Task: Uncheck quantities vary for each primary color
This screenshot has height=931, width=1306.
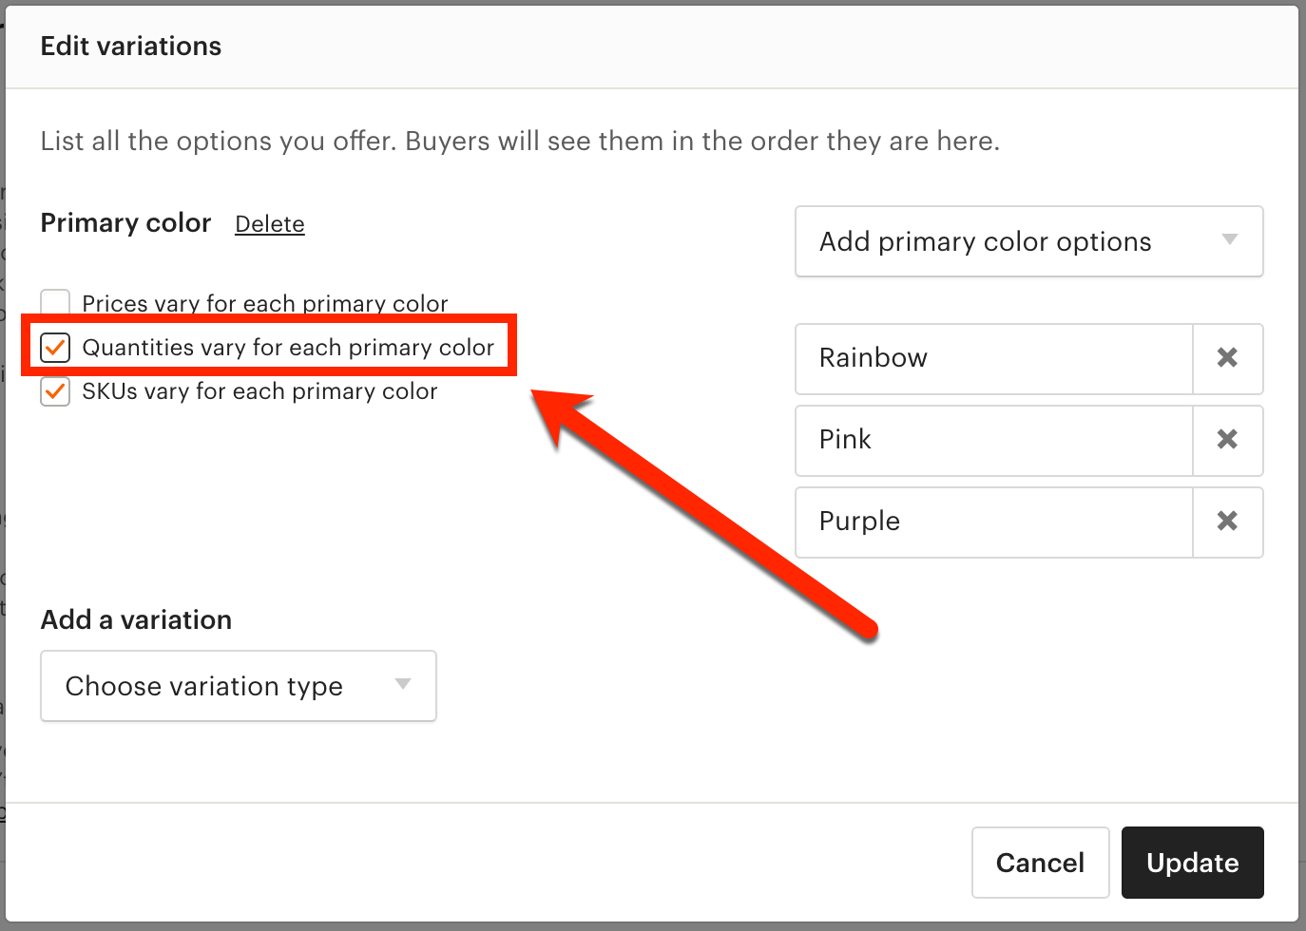Action: [55, 348]
